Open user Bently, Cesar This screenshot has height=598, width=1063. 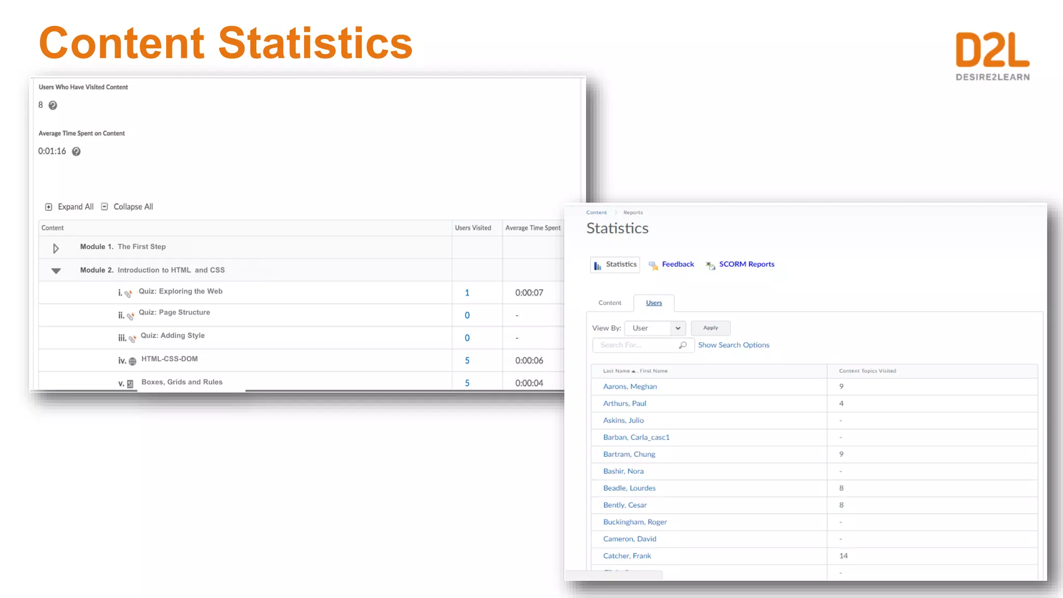click(x=625, y=505)
